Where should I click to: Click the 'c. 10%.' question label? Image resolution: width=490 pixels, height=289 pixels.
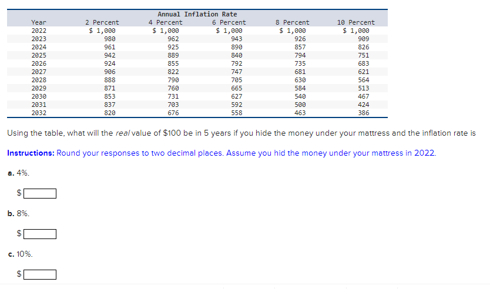coord(21,254)
